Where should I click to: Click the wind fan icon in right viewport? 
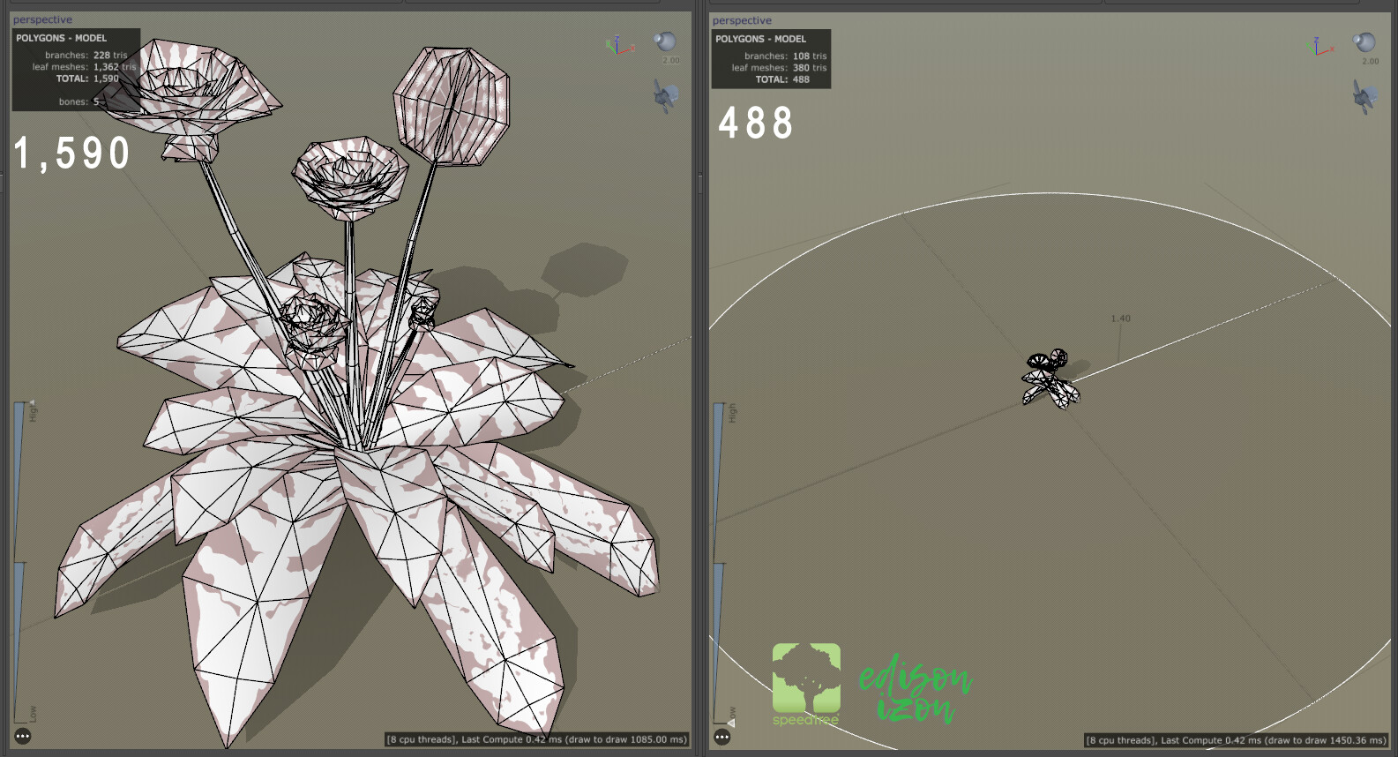point(1365,96)
